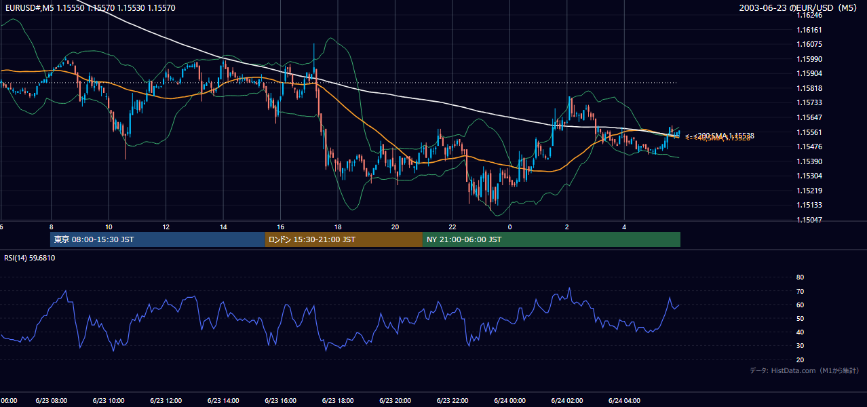Click hour tick 10 under price chart

(x=109, y=227)
